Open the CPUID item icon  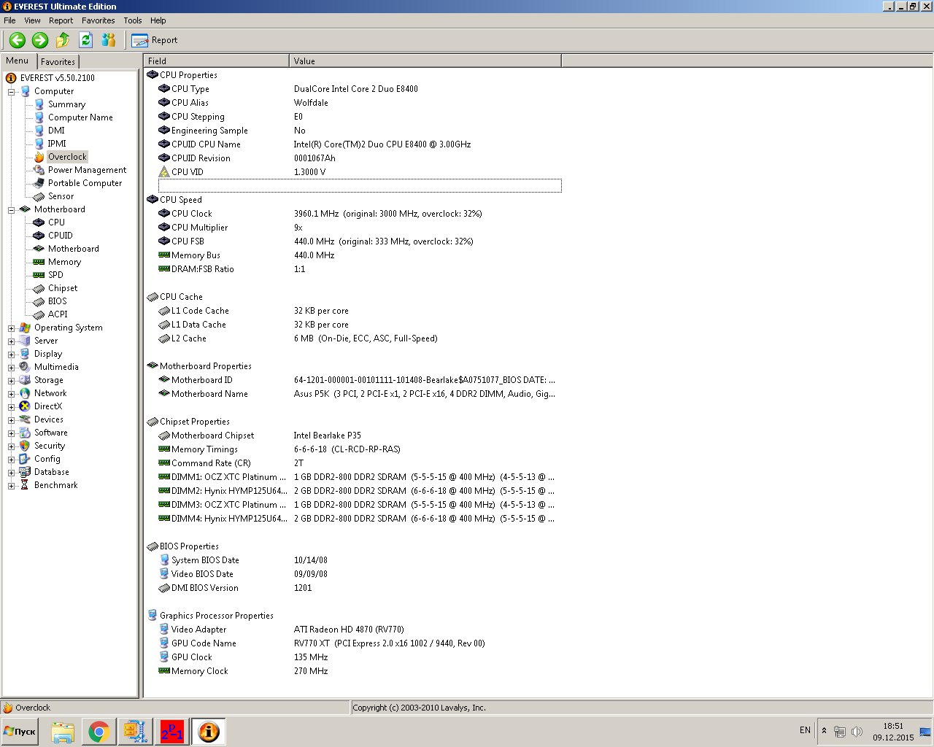(x=39, y=236)
